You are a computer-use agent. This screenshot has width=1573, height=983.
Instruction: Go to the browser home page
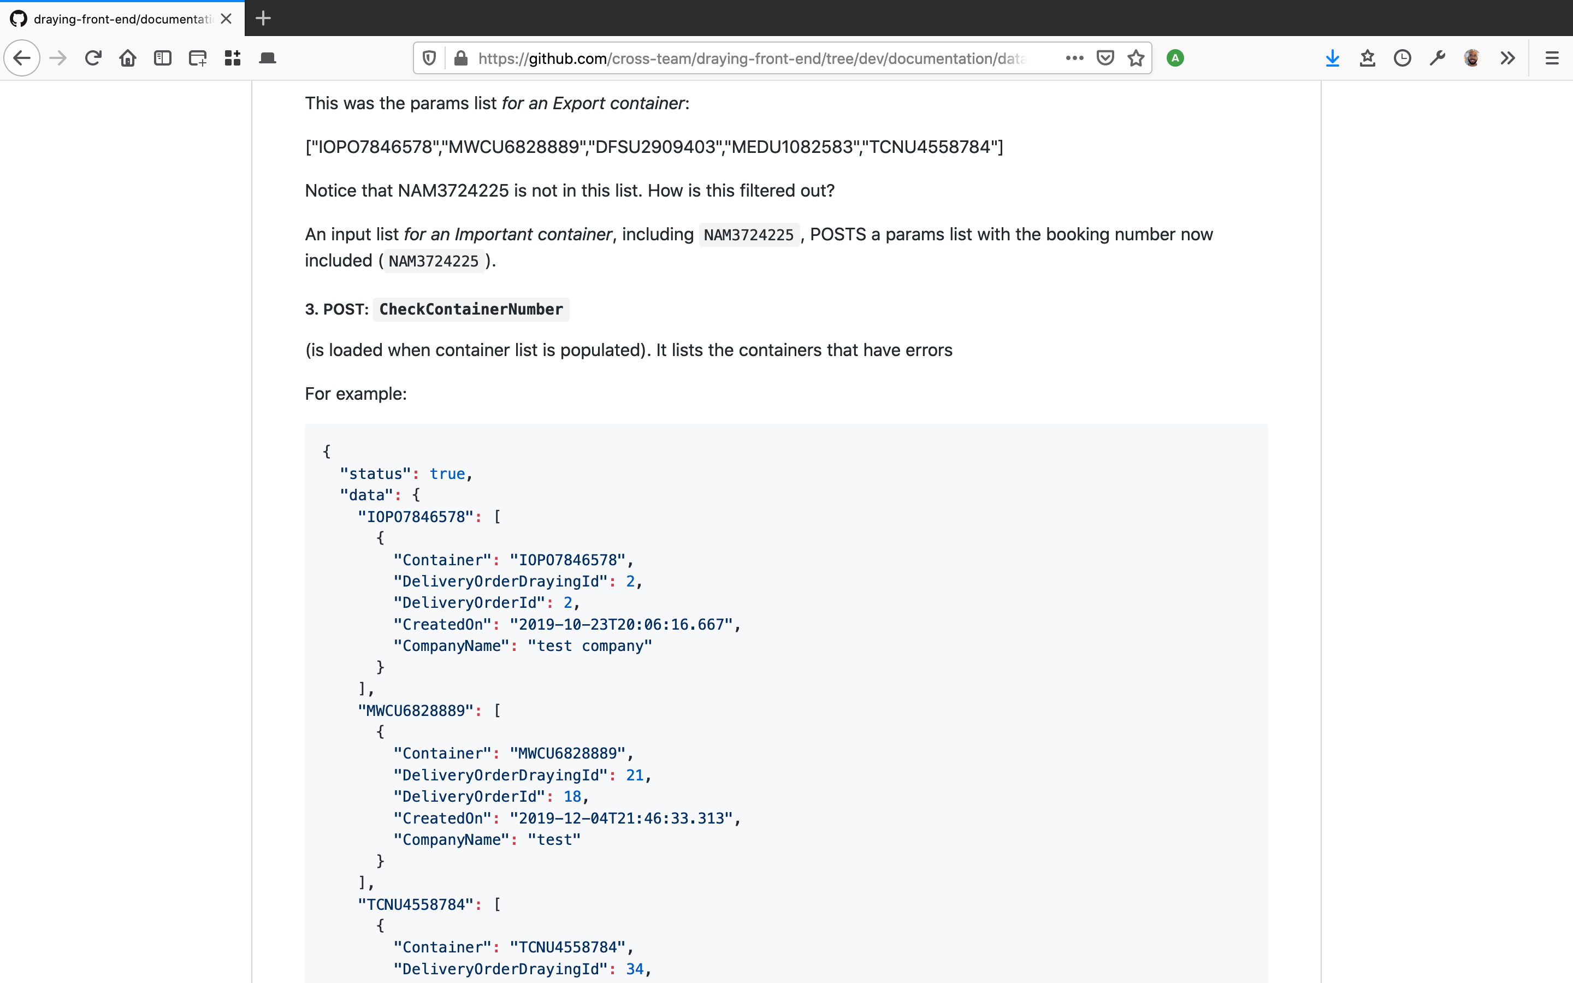128,58
